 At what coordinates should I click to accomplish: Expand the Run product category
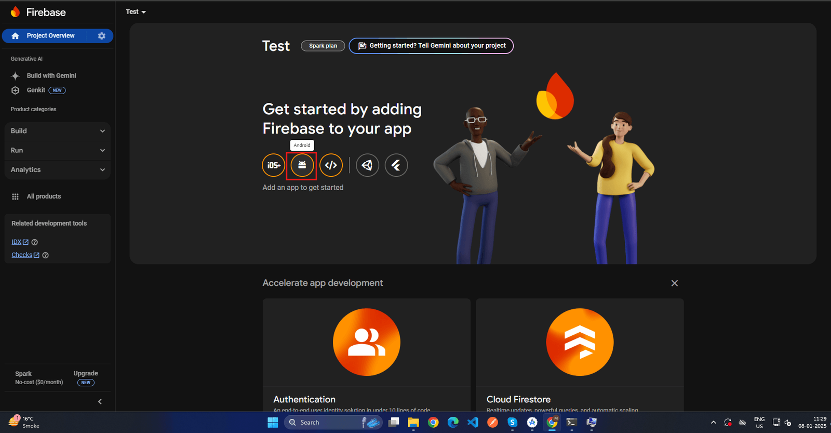click(57, 150)
